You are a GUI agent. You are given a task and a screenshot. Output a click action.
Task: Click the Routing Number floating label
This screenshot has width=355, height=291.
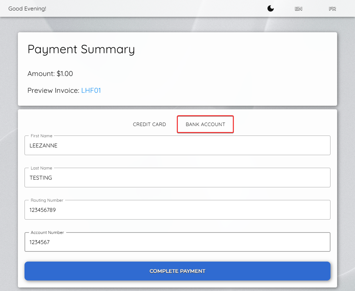coord(47,200)
